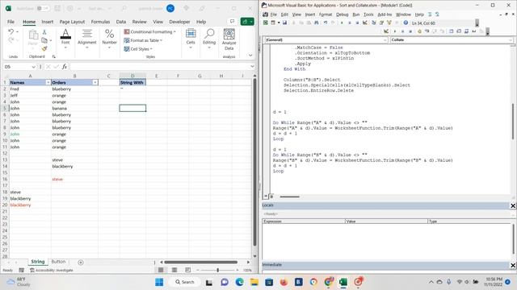Open the Data tab in Excel
517x290 pixels.
(x=121, y=22)
